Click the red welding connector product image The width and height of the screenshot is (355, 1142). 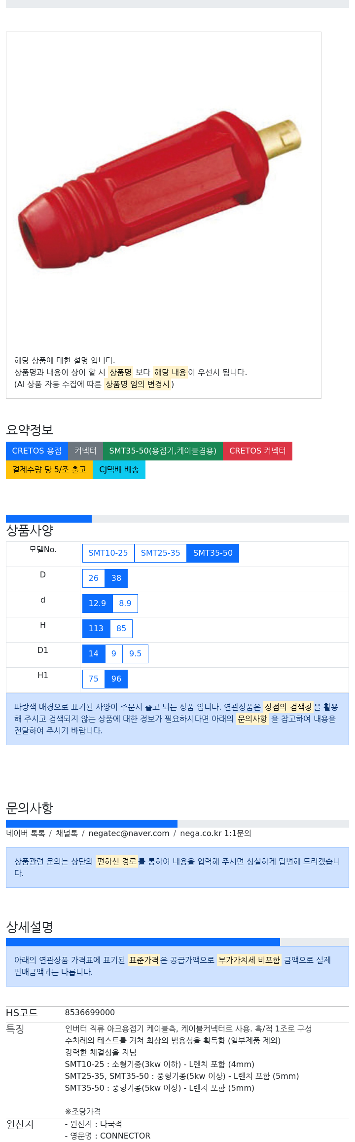[x=159, y=186]
